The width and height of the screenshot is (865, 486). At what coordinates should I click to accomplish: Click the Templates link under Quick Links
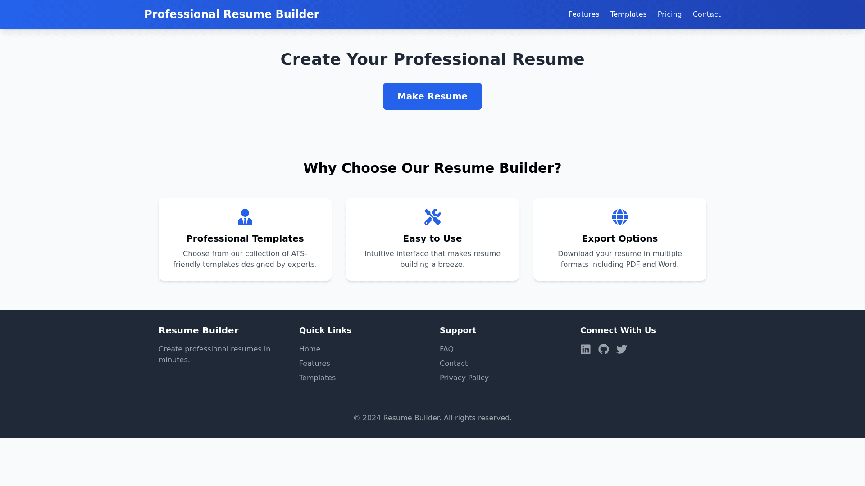(x=317, y=378)
